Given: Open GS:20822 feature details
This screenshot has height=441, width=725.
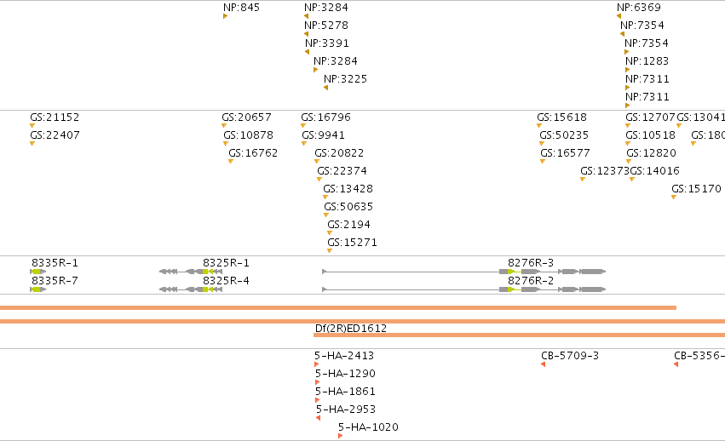Looking at the screenshot, I should click(339, 153).
